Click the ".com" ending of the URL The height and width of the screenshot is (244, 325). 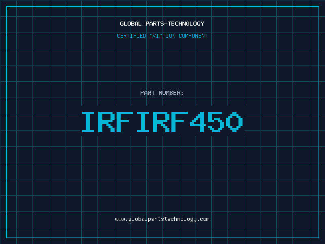pyautogui.click(x=204, y=219)
